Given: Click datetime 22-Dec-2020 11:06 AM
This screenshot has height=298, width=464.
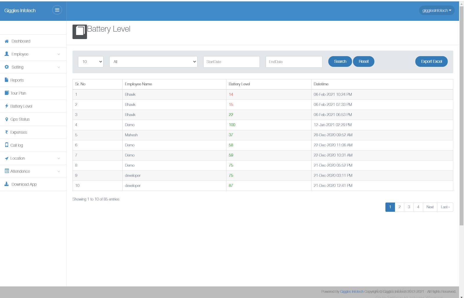Looking at the screenshot, I should pyautogui.click(x=333, y=145).
